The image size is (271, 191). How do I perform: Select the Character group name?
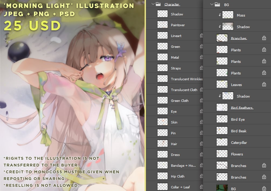click(x=172, y=5)
